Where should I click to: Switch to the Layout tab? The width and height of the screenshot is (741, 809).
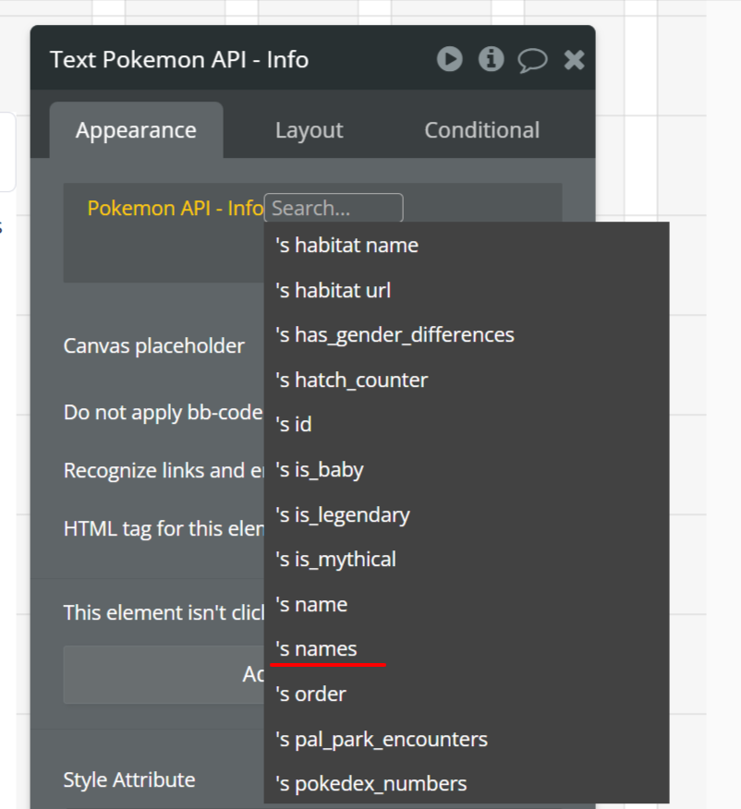pos(310,130)
